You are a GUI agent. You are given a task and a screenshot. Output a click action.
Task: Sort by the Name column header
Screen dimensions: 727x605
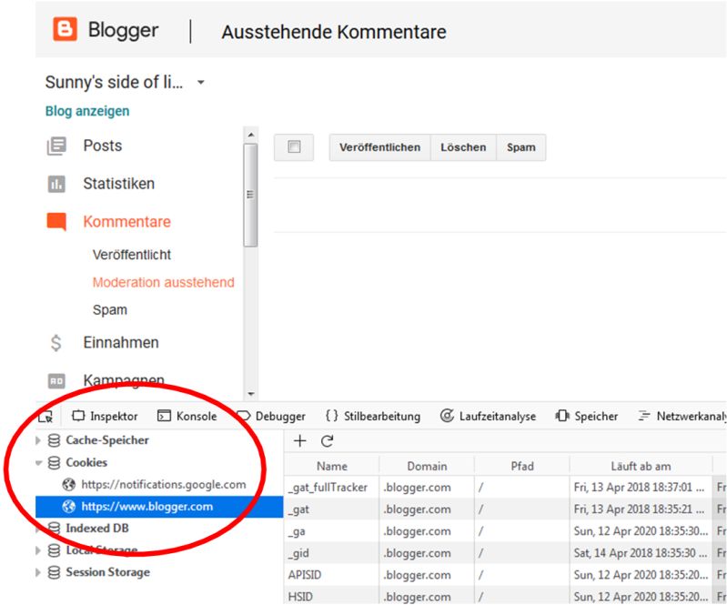332,467
